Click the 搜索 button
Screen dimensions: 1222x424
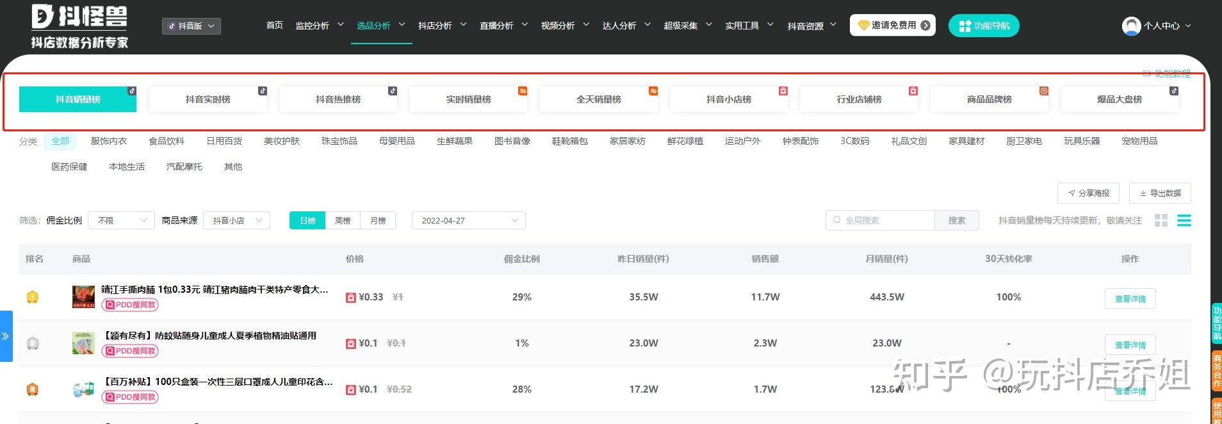click(957, 220)
